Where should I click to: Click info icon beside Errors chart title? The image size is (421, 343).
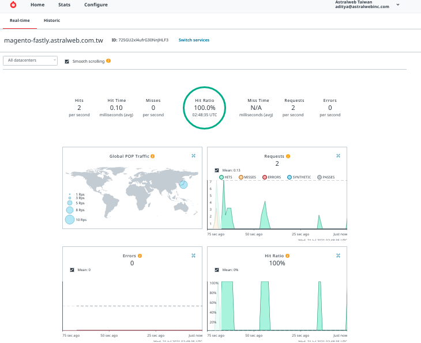tap(140, 256)
